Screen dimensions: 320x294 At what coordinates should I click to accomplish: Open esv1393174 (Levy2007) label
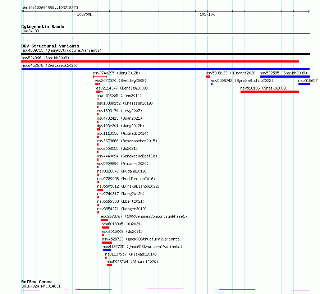tap(119, 111)
